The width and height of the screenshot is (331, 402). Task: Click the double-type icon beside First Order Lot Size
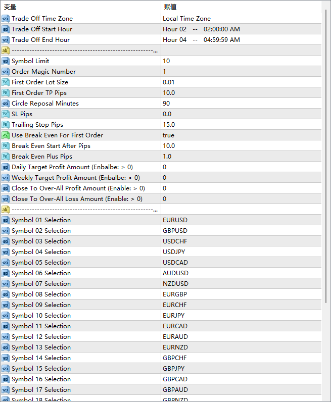point(6,82)
